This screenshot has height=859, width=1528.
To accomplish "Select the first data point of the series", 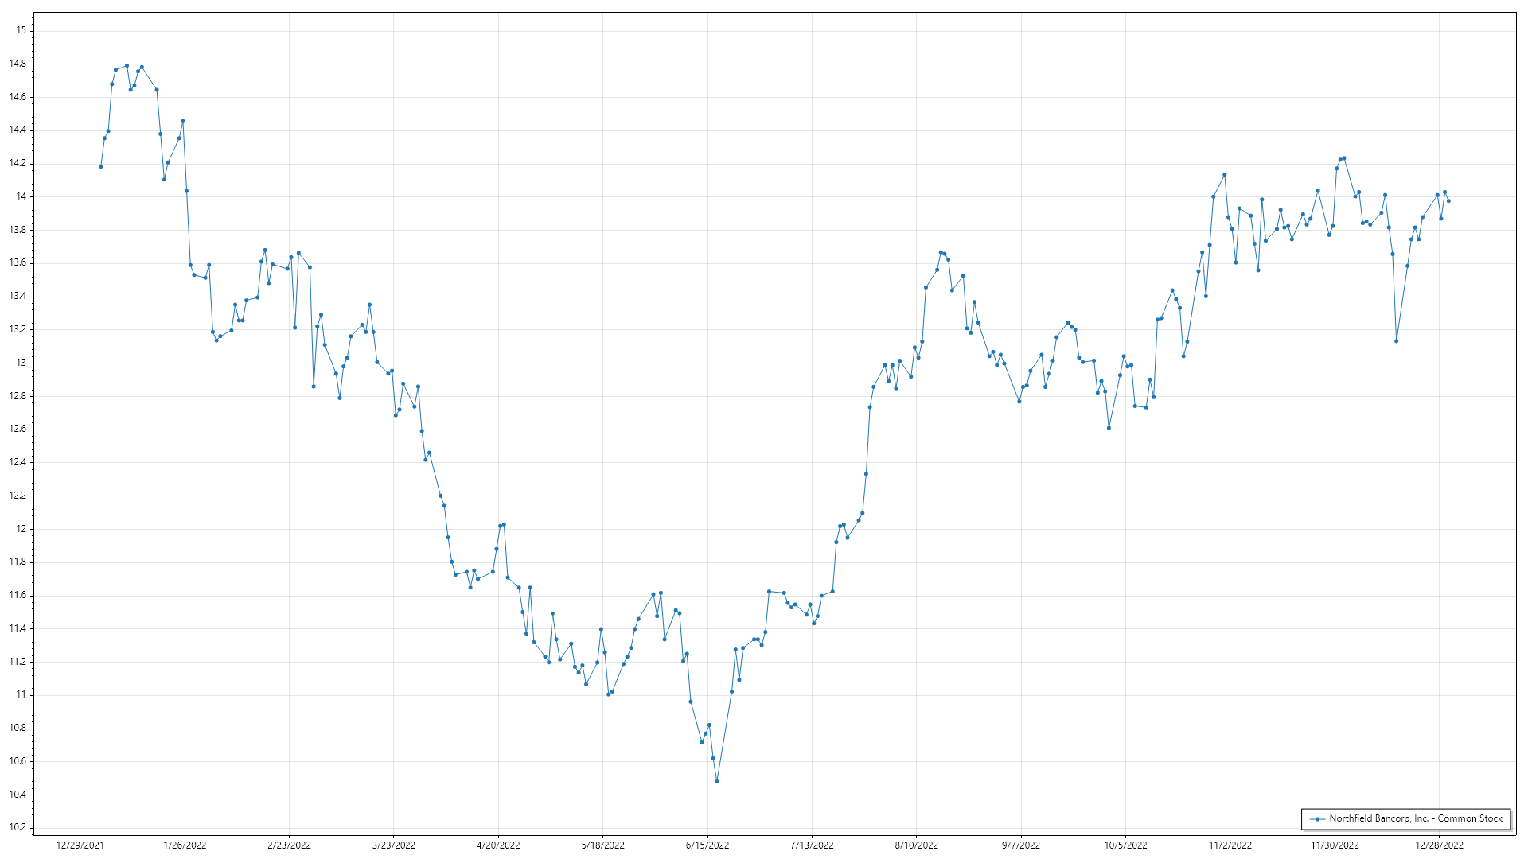I will point(100,166).
